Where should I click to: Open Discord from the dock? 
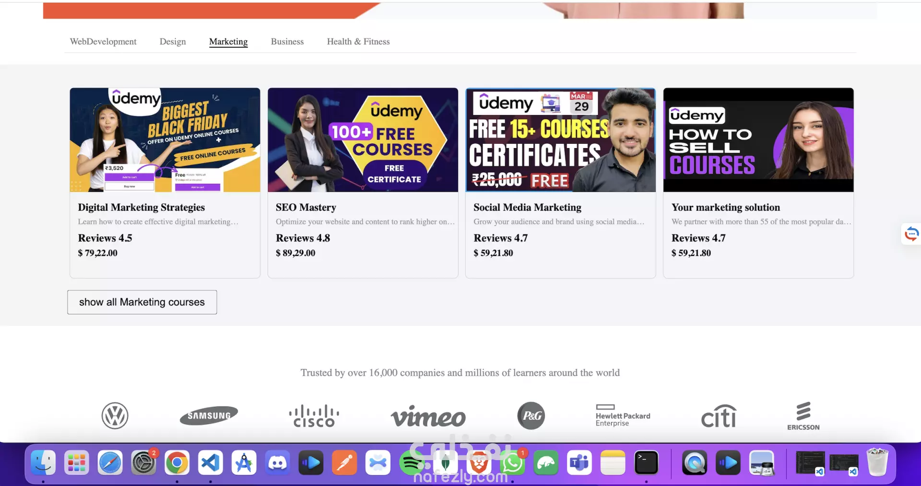(x=278, y=463)
